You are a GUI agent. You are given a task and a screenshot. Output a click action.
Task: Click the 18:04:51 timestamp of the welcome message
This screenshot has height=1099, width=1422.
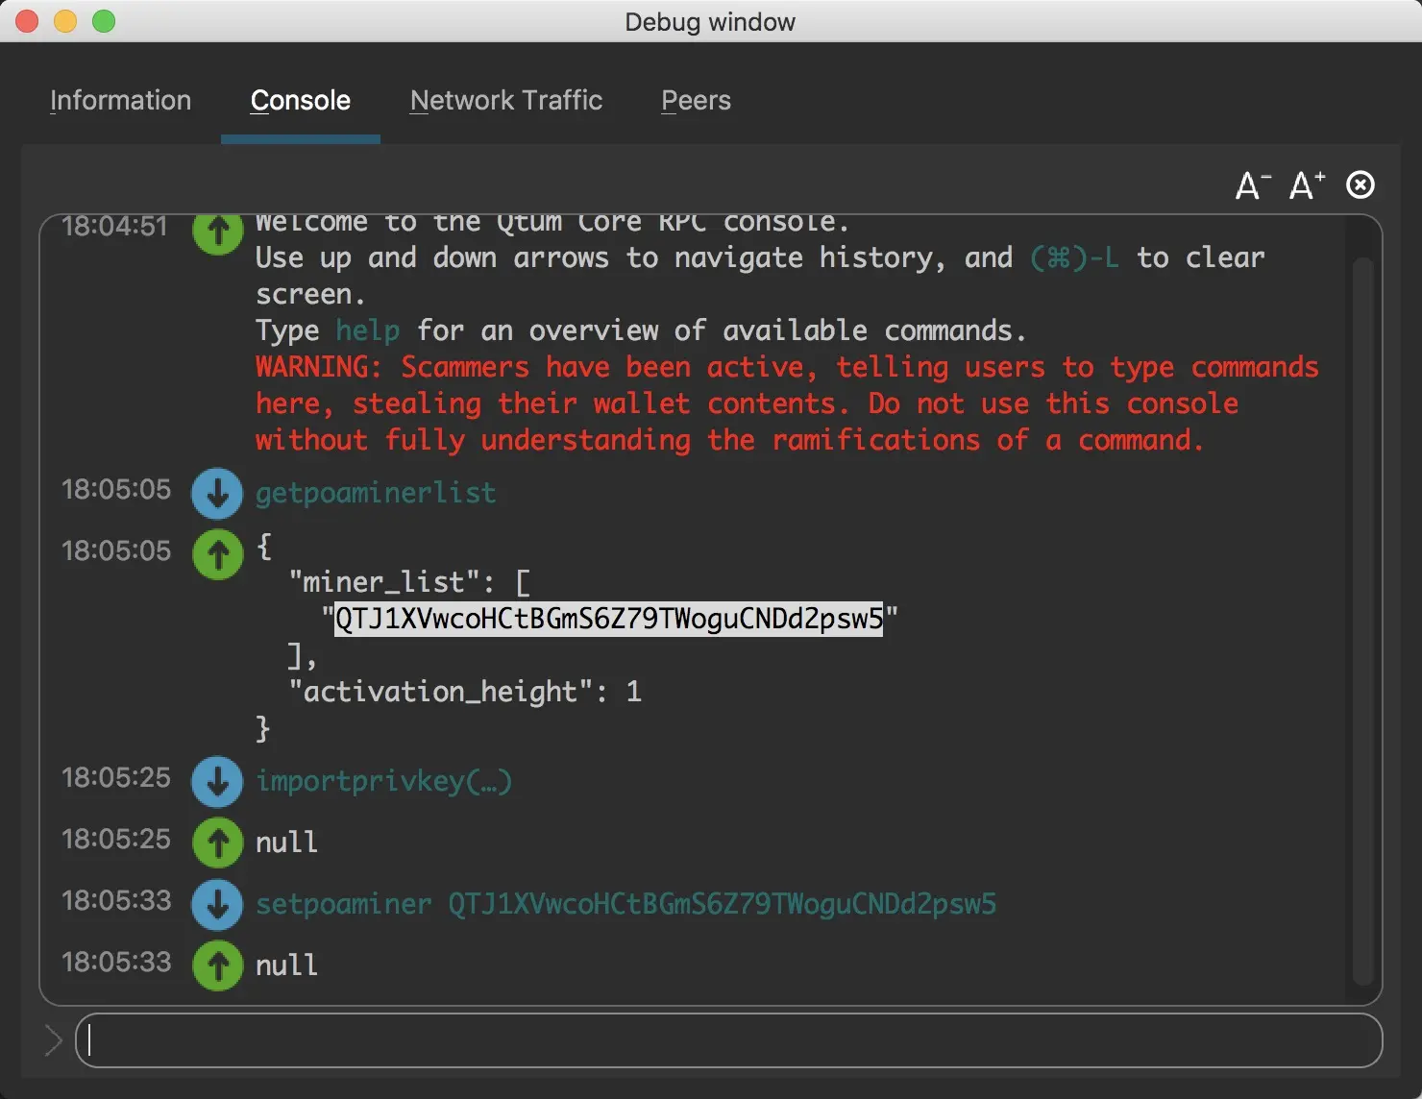pyautogui.click(x=114, y=227)
